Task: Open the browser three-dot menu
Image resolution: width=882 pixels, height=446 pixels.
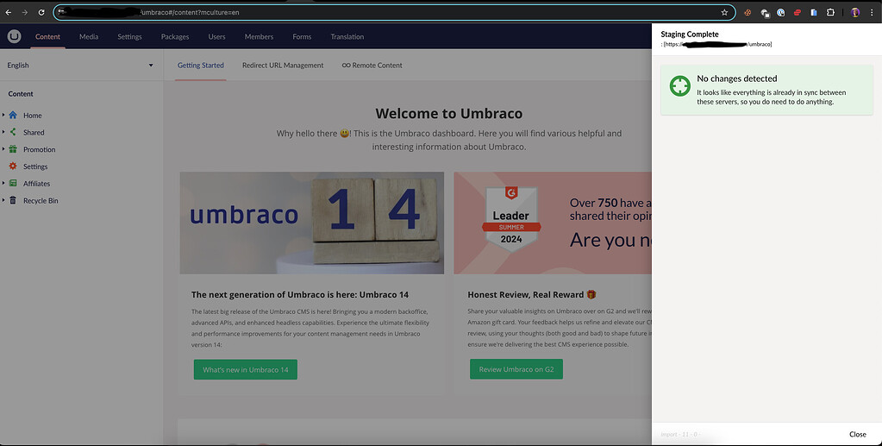Action: [x=872, y=12]
